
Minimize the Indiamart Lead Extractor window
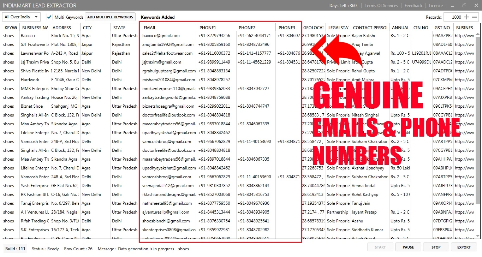click(x=452, y=6)
